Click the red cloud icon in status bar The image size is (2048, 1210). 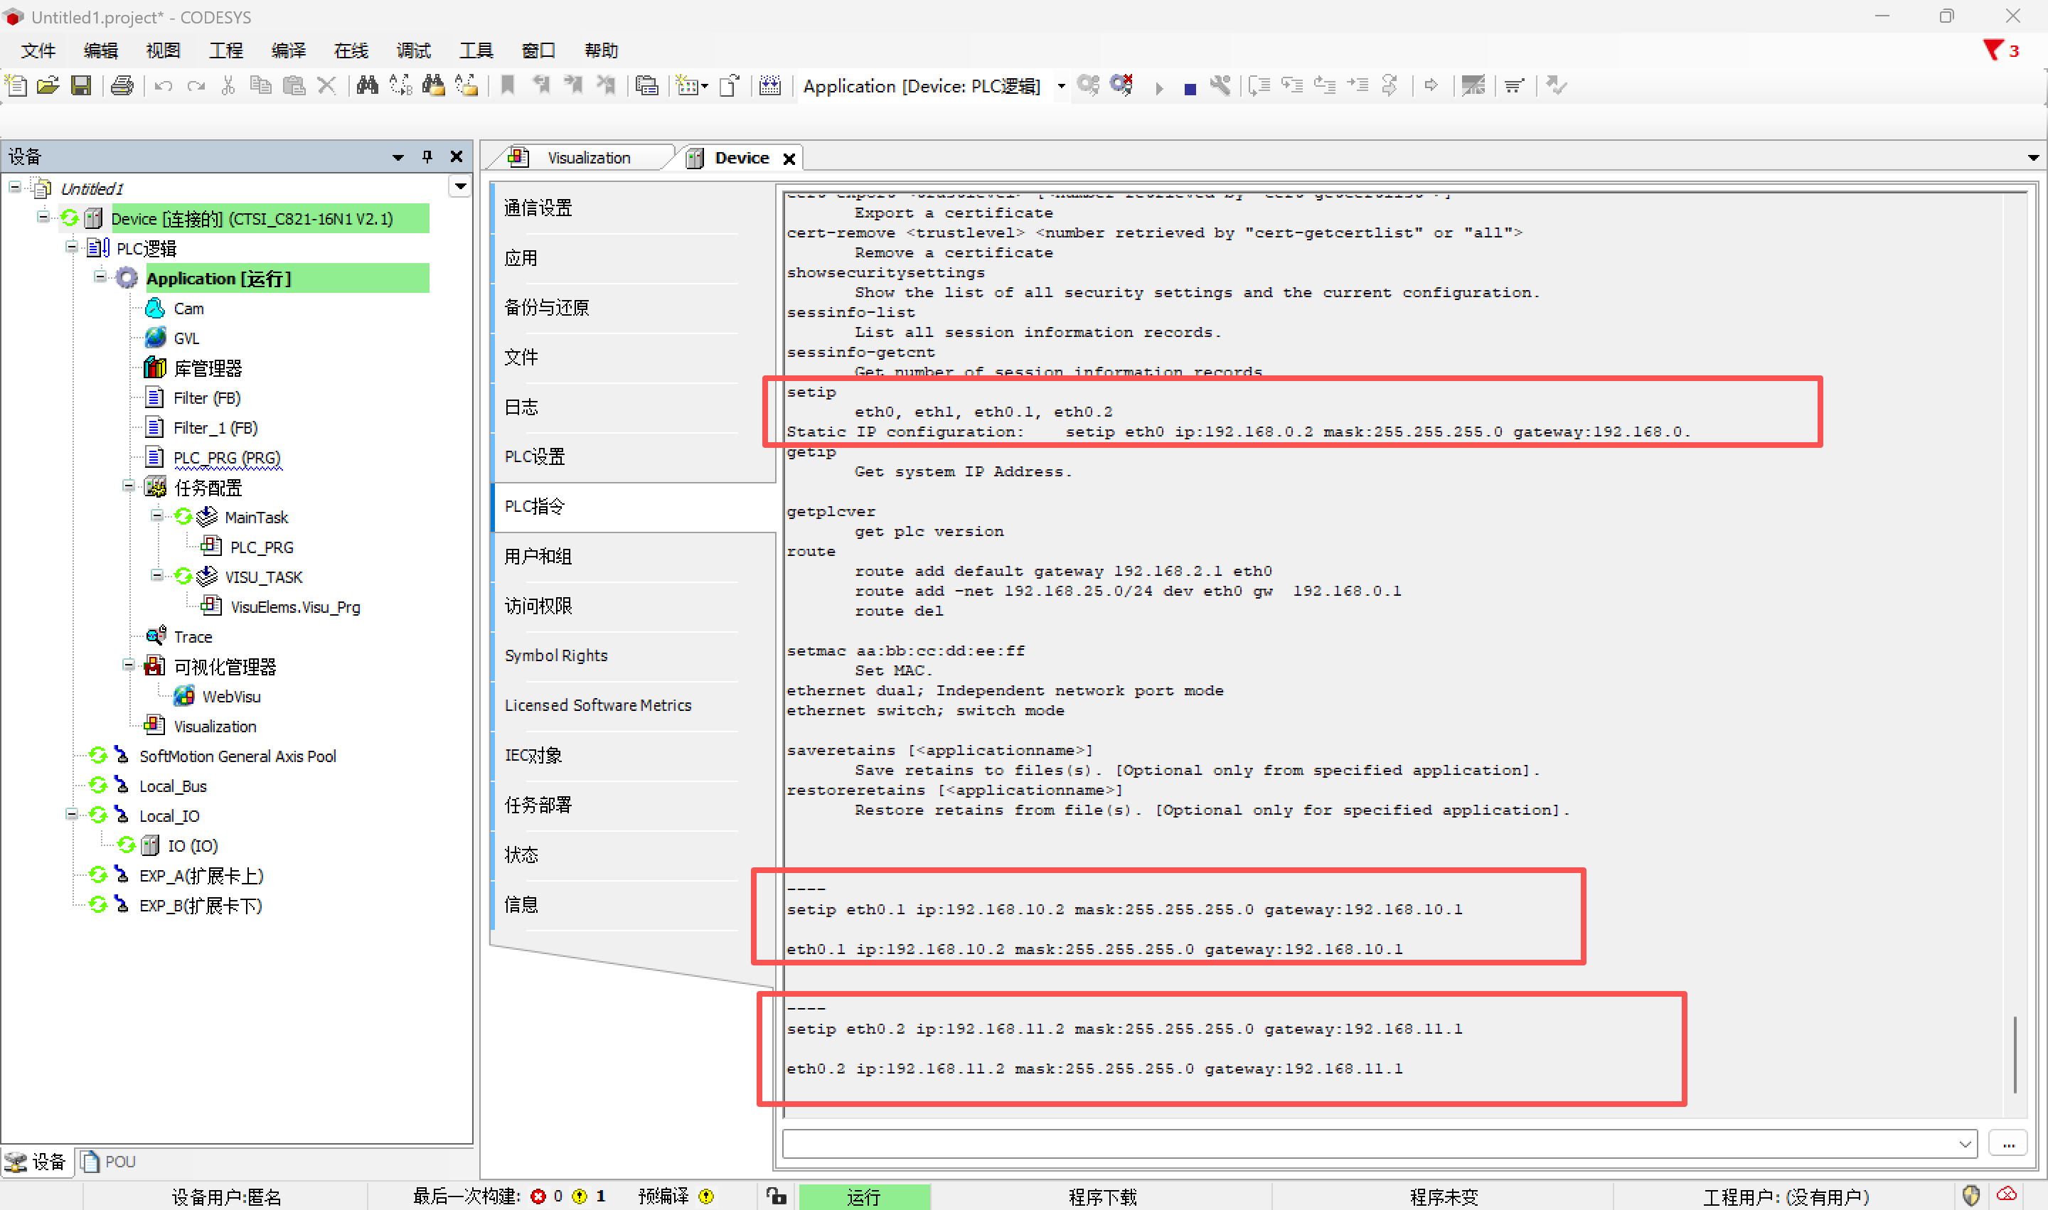click(x=2007, y=1194)
